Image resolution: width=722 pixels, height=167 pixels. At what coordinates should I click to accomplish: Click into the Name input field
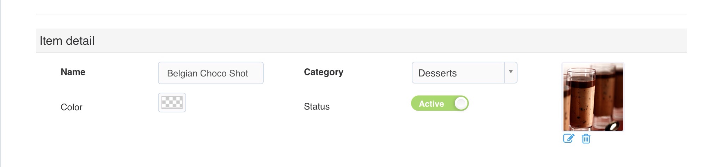(x=210, y=73)
